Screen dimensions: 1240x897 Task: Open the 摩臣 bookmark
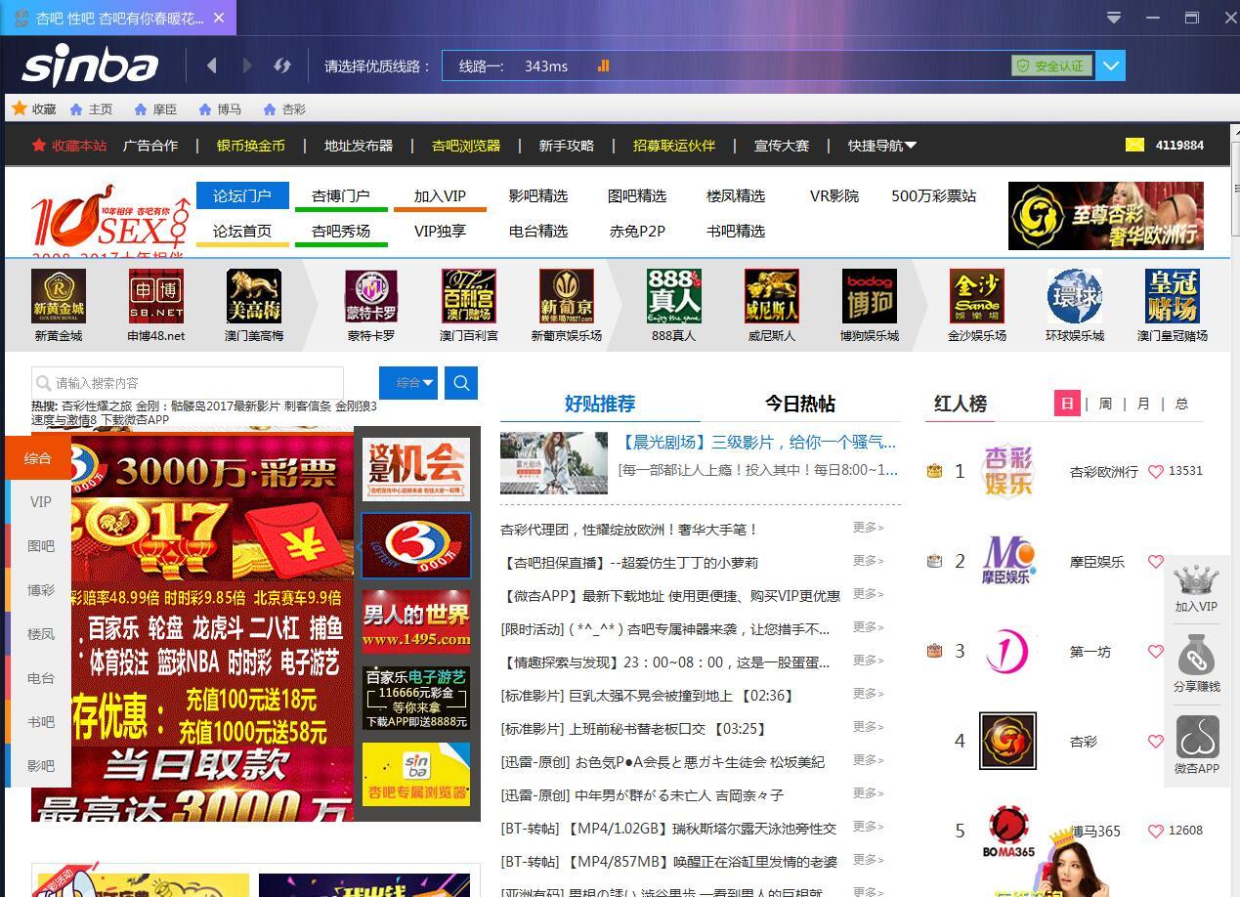[155, 109]
